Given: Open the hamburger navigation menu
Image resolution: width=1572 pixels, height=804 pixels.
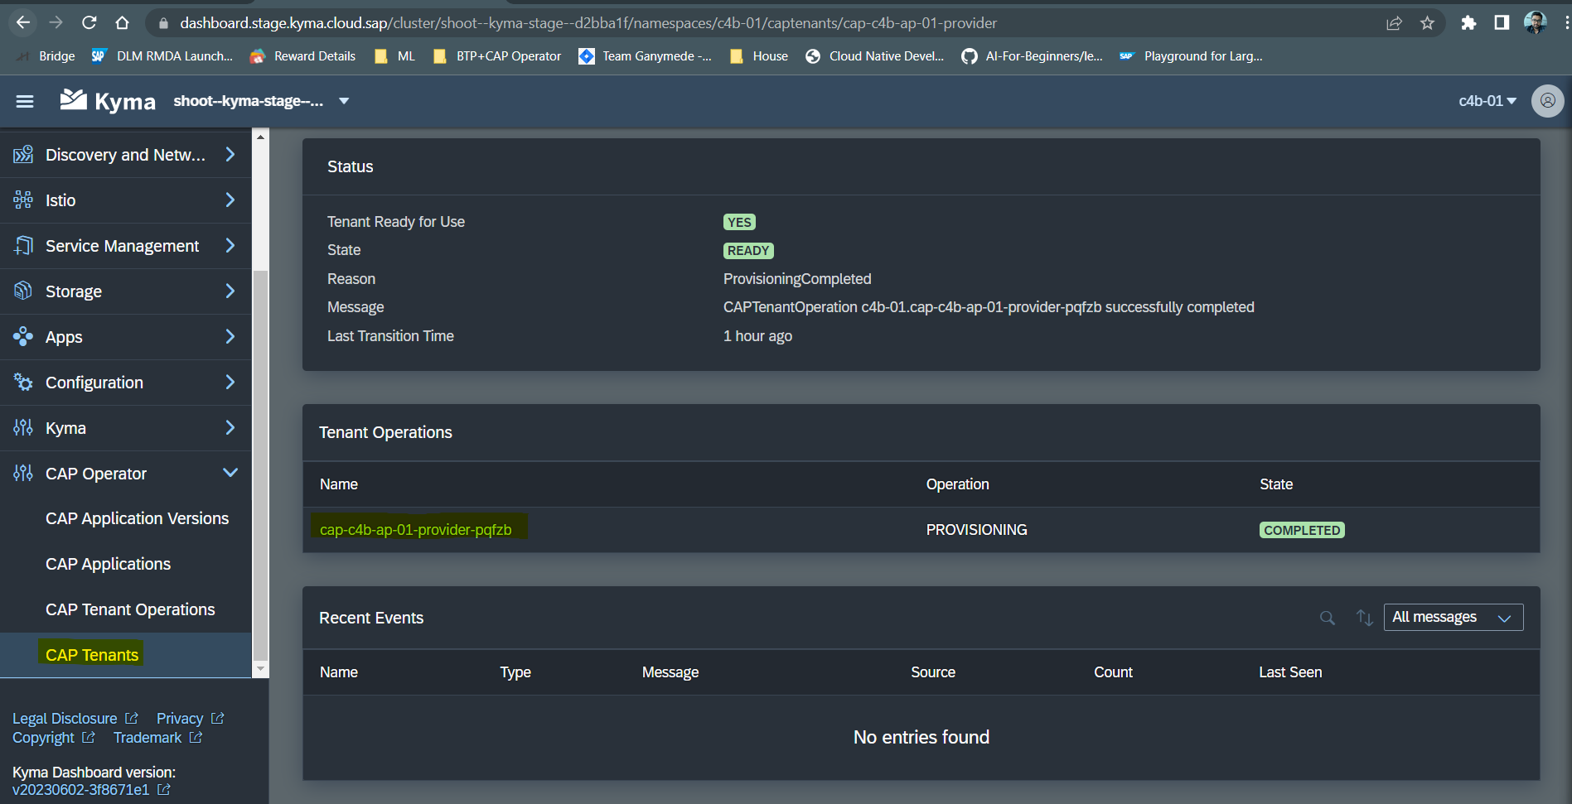Looking at the screenshot, I should pyautogui.click(x=24, y=101).
